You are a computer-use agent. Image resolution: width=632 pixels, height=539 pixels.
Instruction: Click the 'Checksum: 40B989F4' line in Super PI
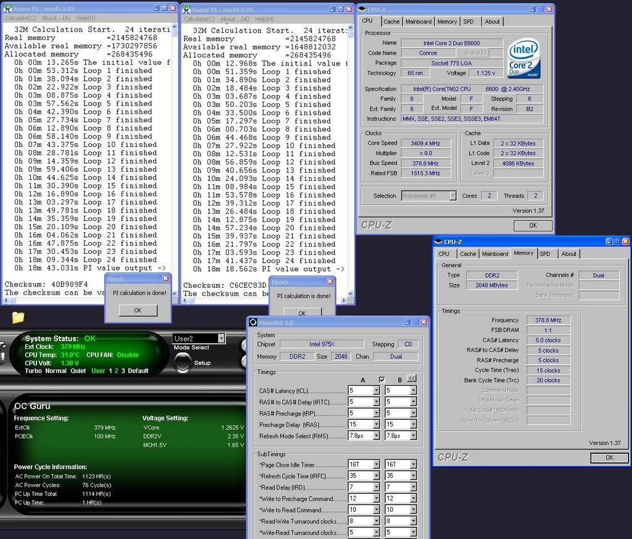(x=46, y=284)
